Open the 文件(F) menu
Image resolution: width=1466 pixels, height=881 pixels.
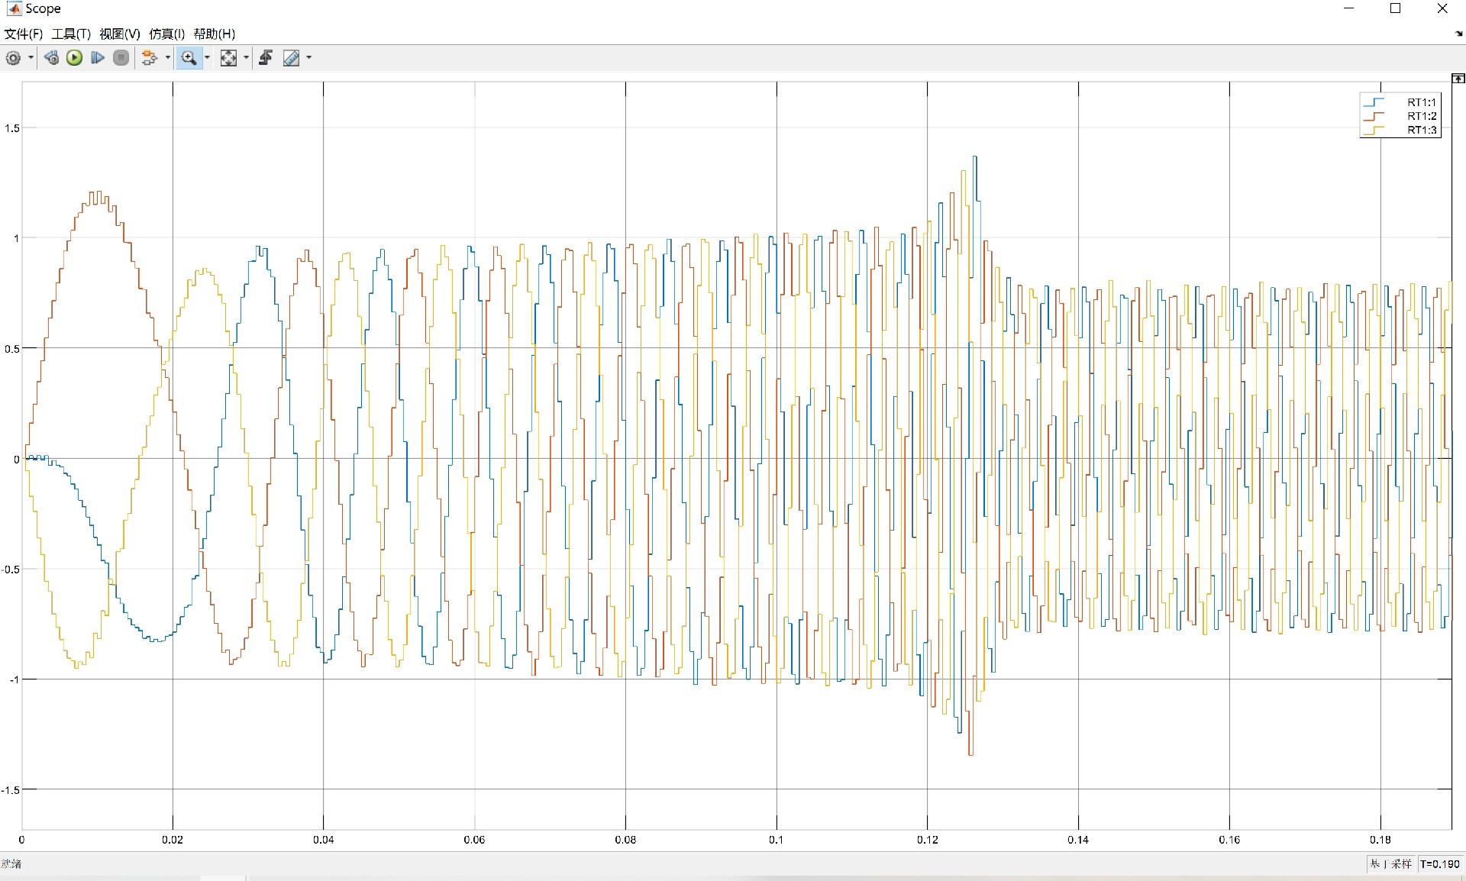[24, 34]
